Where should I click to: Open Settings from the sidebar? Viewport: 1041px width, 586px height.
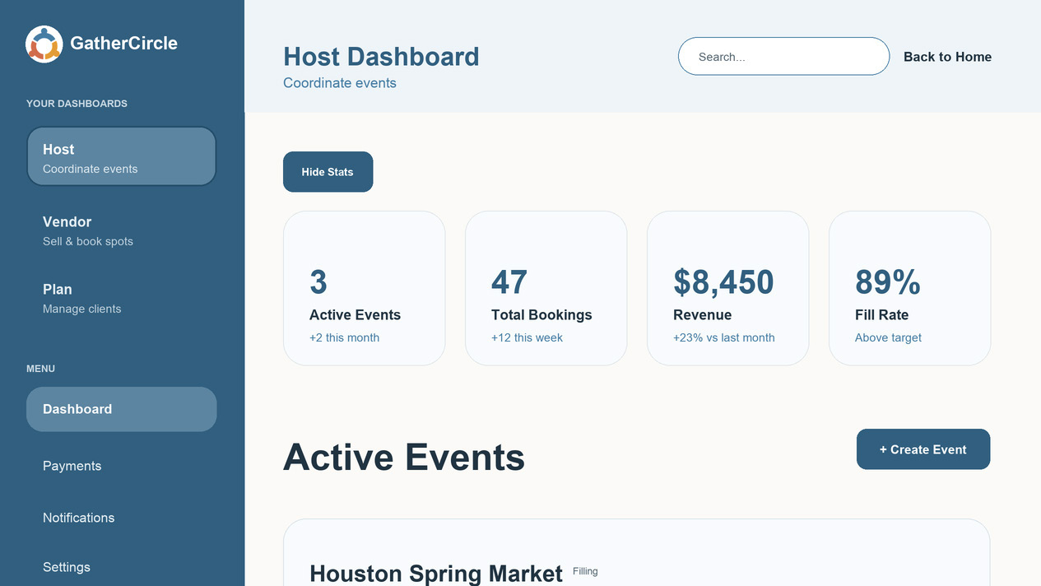click(122, 567)
